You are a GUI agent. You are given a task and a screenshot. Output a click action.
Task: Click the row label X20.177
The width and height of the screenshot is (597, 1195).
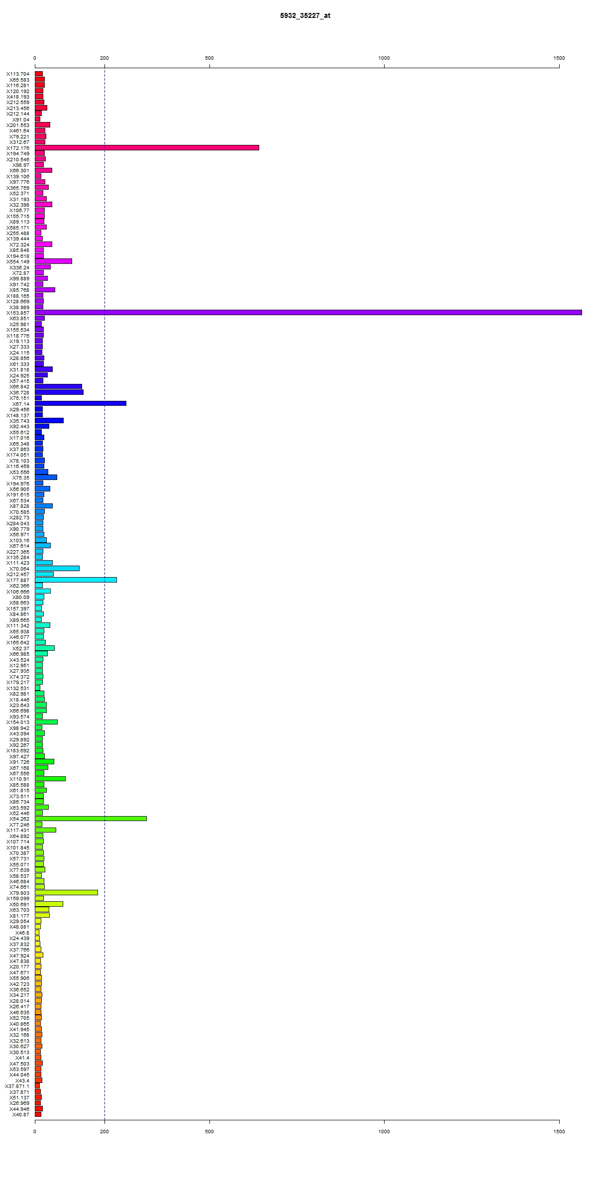(x=19, y=966)
